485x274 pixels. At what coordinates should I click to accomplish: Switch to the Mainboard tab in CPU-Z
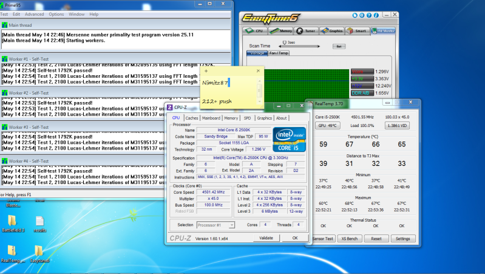(211, 118)
